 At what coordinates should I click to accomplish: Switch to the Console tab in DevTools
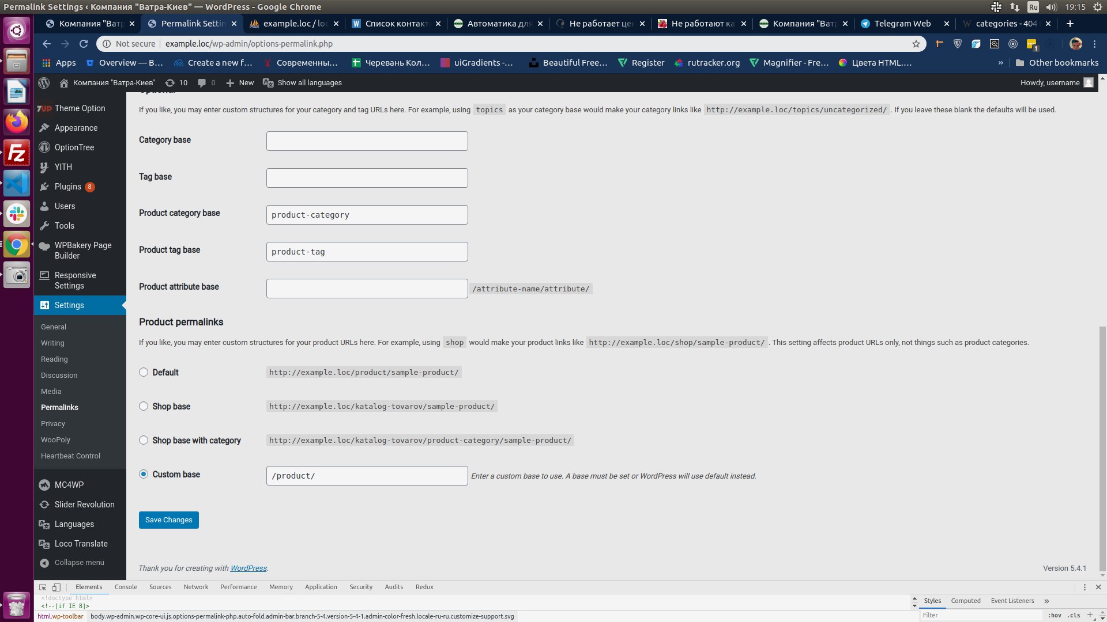click(126, 587)
